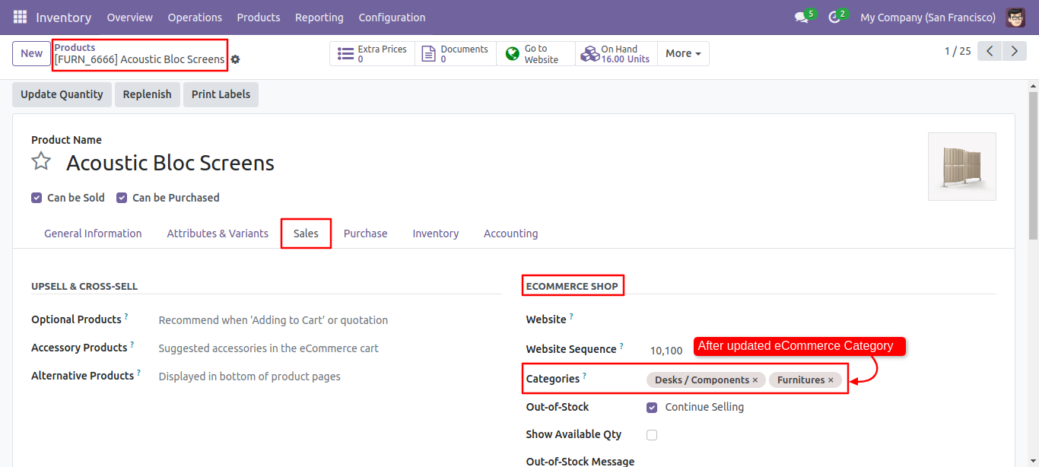Image resolution: width=1039 pixels, height=467 pixels.
Task: Go to previous record arrow
Action: [990, 51]
